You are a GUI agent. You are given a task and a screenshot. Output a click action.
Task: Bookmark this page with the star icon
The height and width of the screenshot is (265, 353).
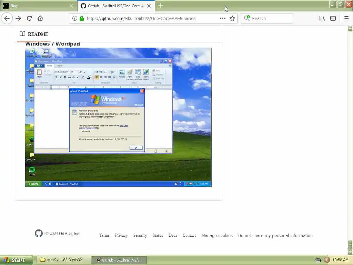(x=232, y=19)
